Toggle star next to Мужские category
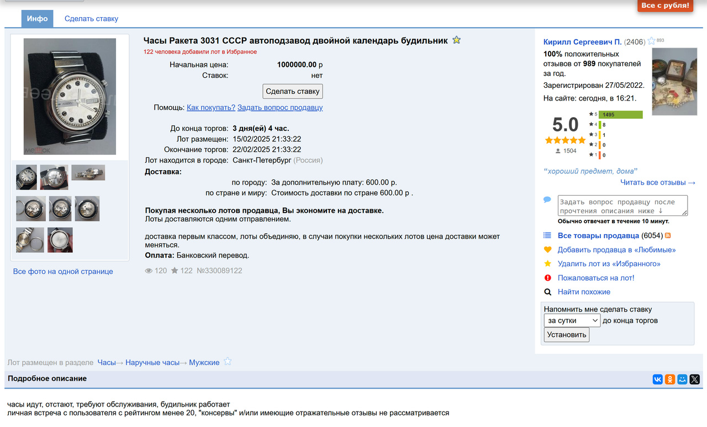The width and height of the screenshot is (707, 427). point(228,362)
